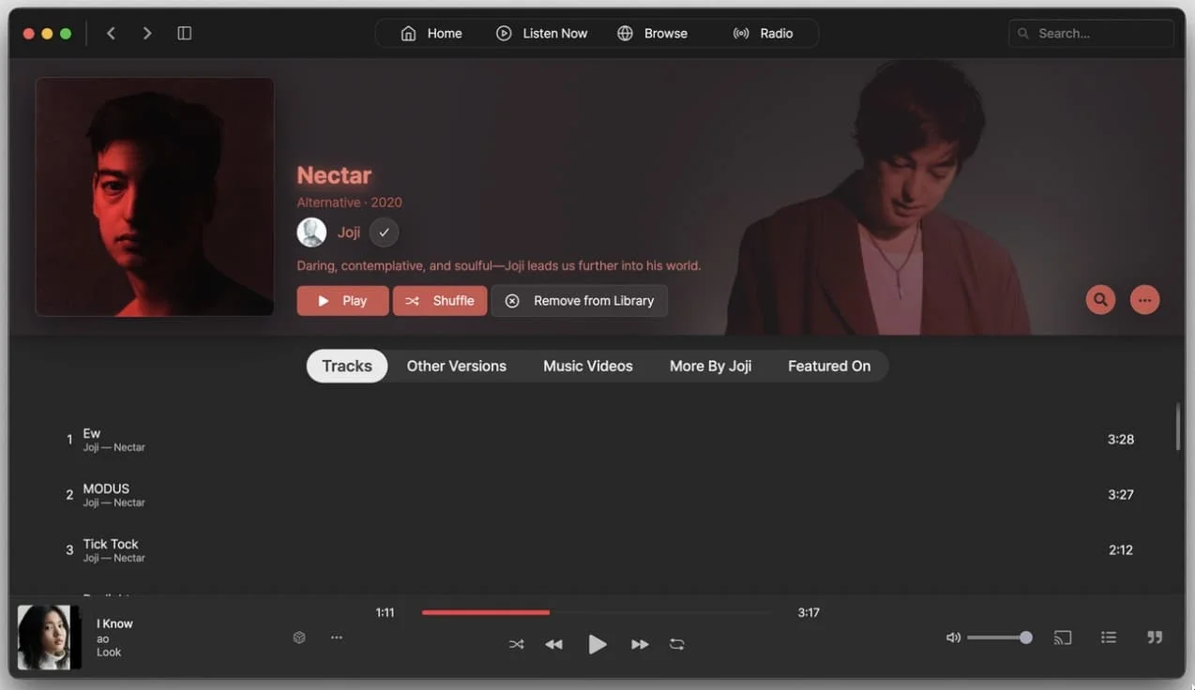Click the album name Look in the player
Screen dimensions: 1195x690
click(109, 652)
